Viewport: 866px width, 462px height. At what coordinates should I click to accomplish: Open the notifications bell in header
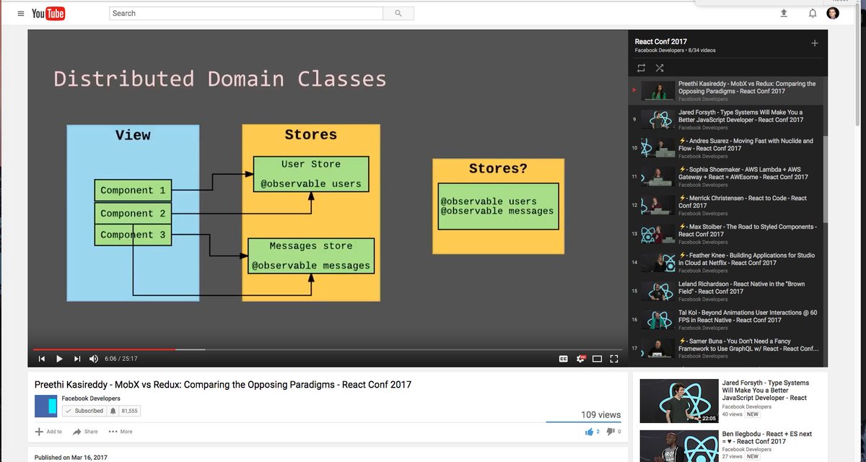[813, 13]
